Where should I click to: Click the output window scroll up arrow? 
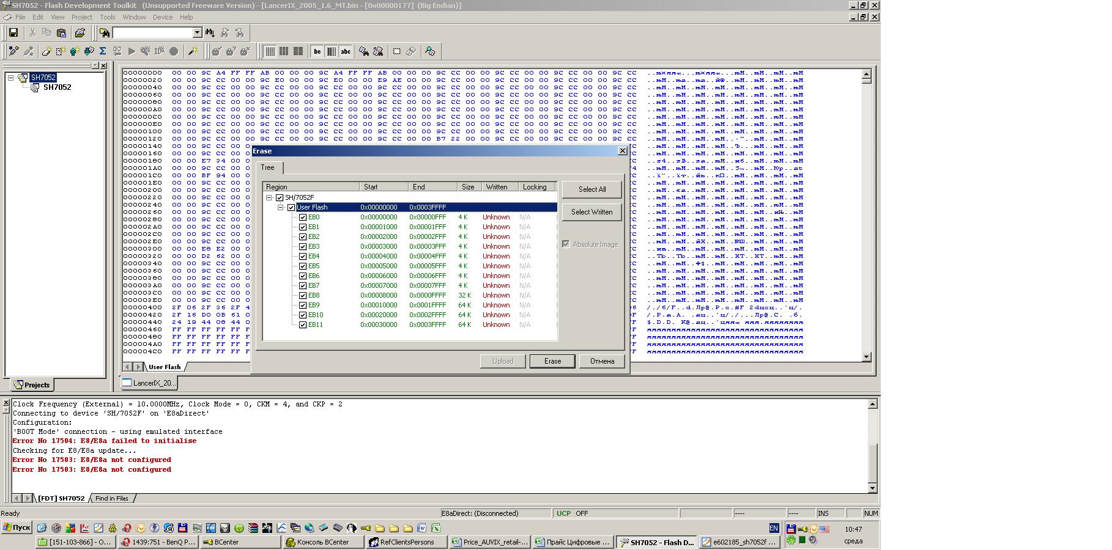tap(872, 404)
